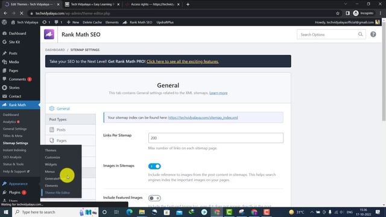This screenshot has width=386, height=217.
Task: Click the Rank Math PRO features link
Action: tap(182, 61)
